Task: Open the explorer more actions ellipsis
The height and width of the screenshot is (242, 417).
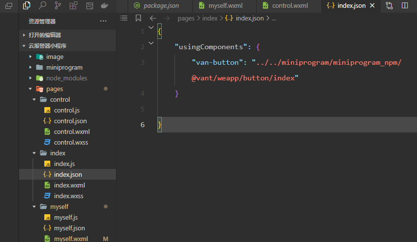Action: [x=103, y=21]
